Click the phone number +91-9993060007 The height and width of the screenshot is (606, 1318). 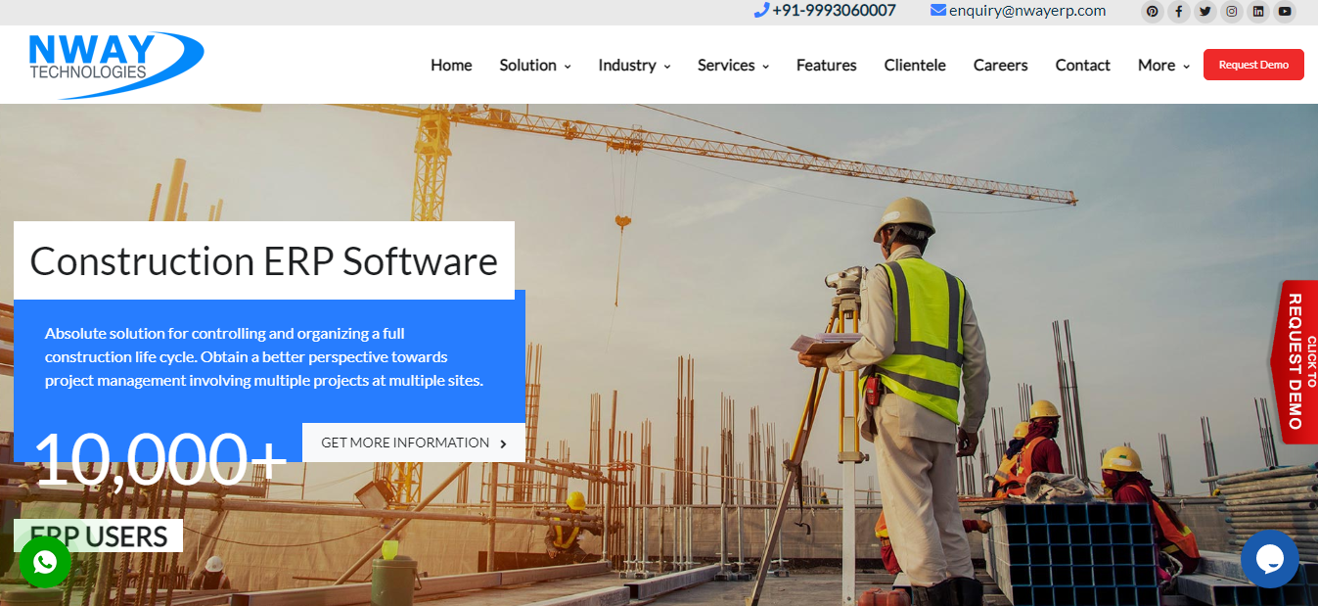(x=832, y=11)
